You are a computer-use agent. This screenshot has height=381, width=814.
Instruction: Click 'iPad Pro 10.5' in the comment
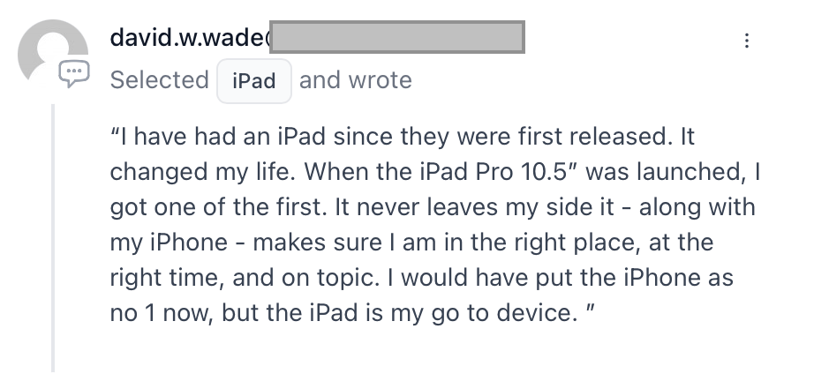494,172
